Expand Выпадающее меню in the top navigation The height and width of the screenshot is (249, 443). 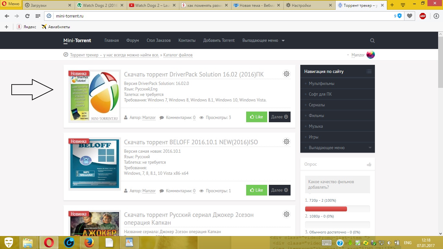point(263,41)
